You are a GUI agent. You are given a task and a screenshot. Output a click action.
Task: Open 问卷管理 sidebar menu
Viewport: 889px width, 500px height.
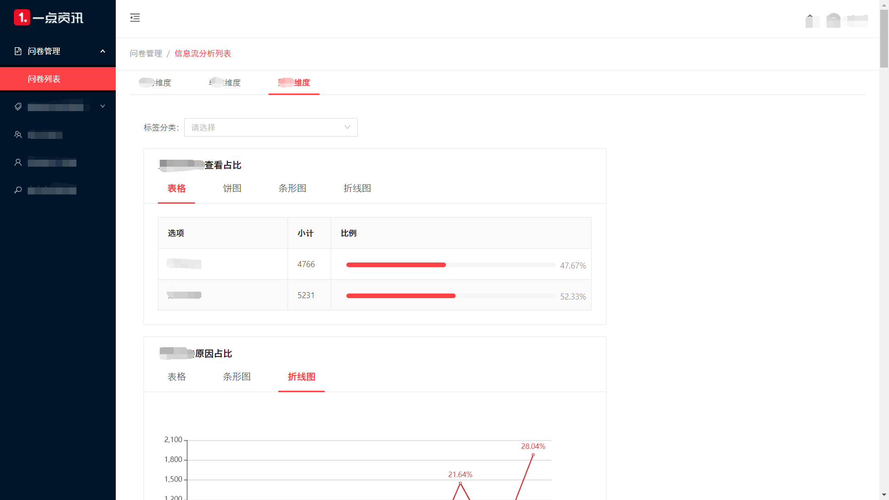pos(58,51)
